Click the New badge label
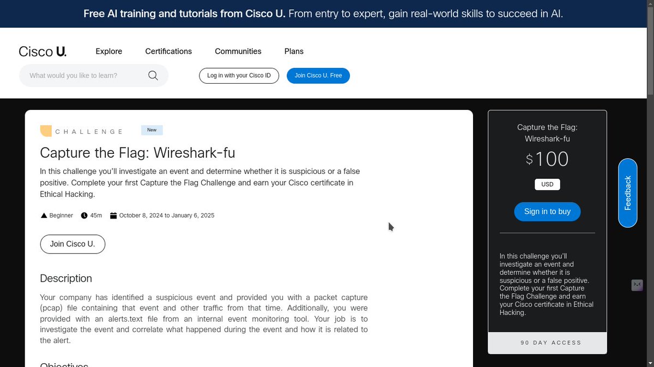The height and width of the screenshot is (367, 654). 152,130
